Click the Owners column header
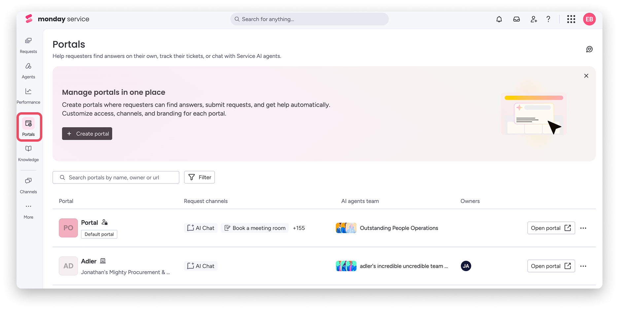 click(470, 201)
